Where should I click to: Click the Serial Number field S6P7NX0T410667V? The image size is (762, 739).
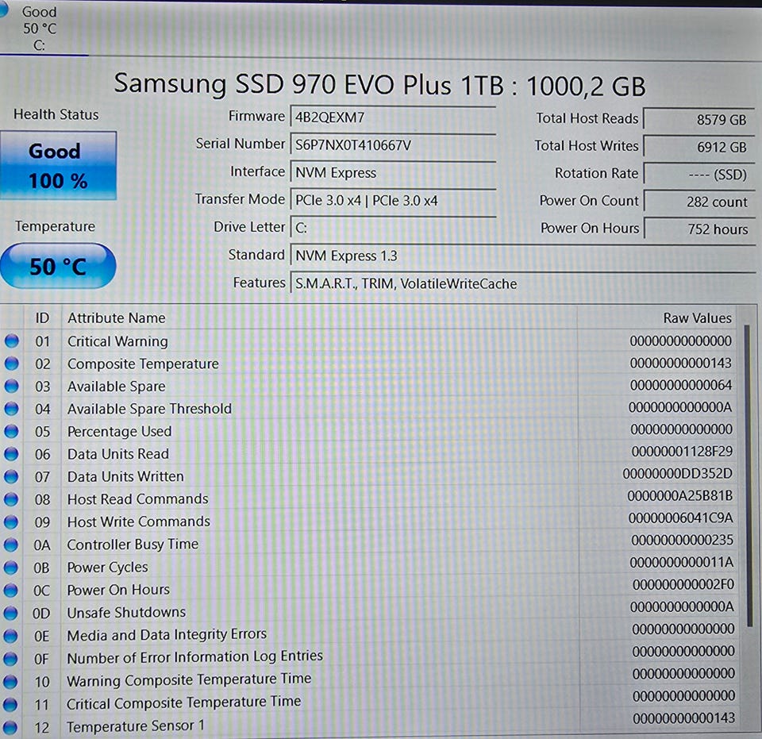pyautogui.click(x=393, y=145)
